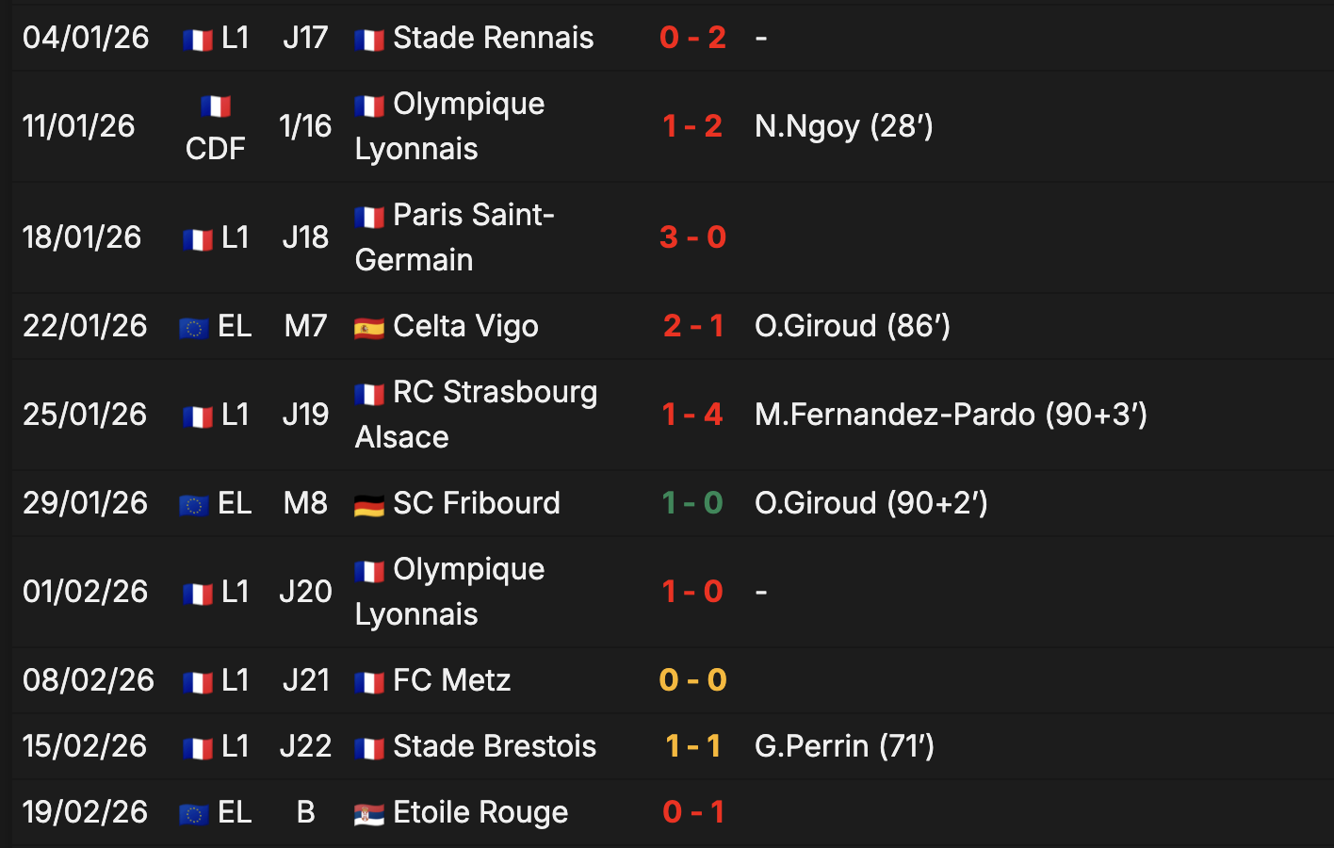Click scorer G.Perrin (71') entry

pyautogui.click(x=845, y=746)
